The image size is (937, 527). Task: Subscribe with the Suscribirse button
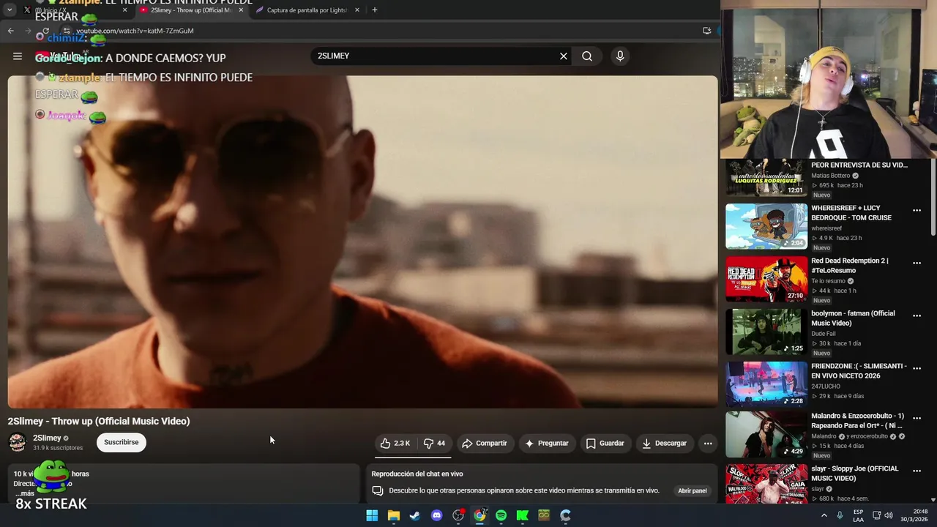tap(122, 442)
